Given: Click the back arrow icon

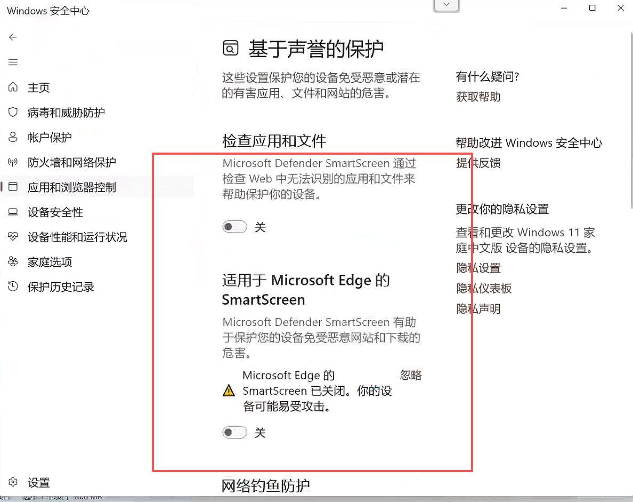Looking at the screenshot, I should 13,37.
